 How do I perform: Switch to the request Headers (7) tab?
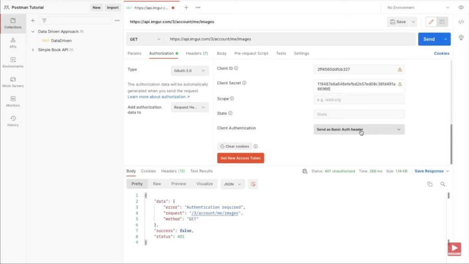(197, 53)
